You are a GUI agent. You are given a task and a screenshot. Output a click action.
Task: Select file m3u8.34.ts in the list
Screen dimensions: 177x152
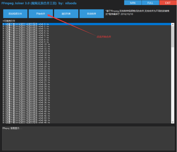87,98
